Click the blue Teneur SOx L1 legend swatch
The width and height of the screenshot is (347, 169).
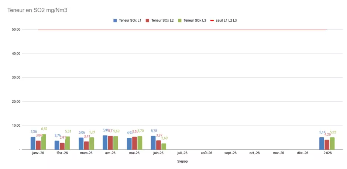coord(115,20)
